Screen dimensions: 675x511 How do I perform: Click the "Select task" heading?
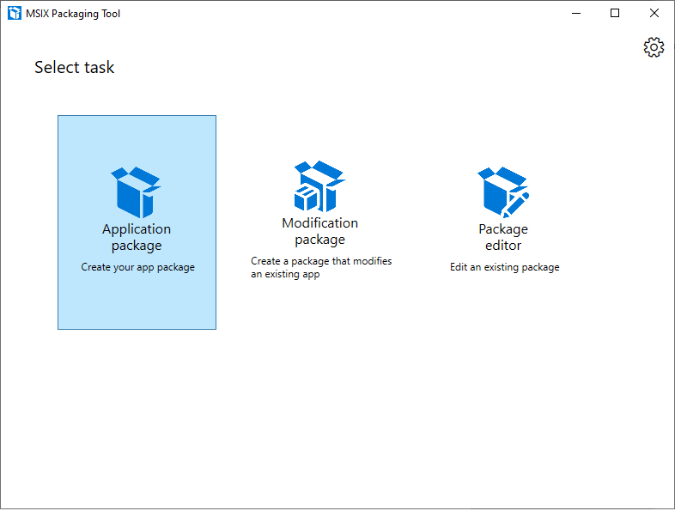(74, 67)
